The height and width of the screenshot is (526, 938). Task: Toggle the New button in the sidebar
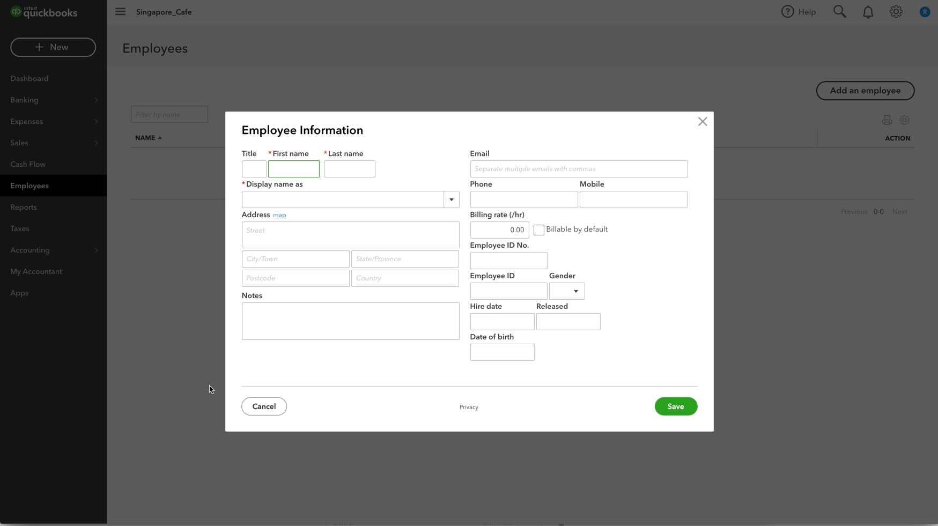coord(53,47)
